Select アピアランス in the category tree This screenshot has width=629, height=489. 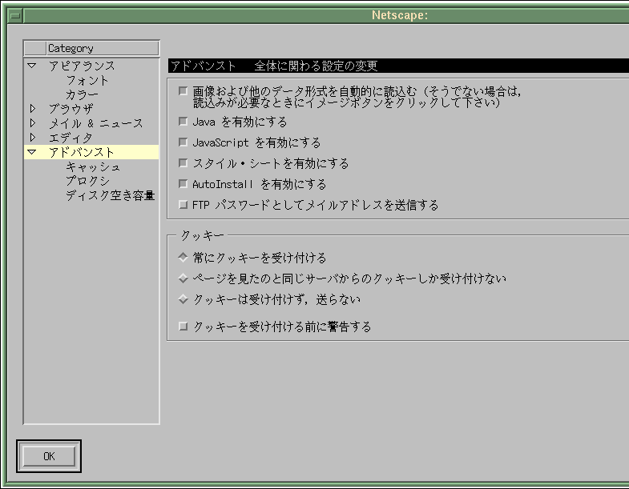coord(82,66)
